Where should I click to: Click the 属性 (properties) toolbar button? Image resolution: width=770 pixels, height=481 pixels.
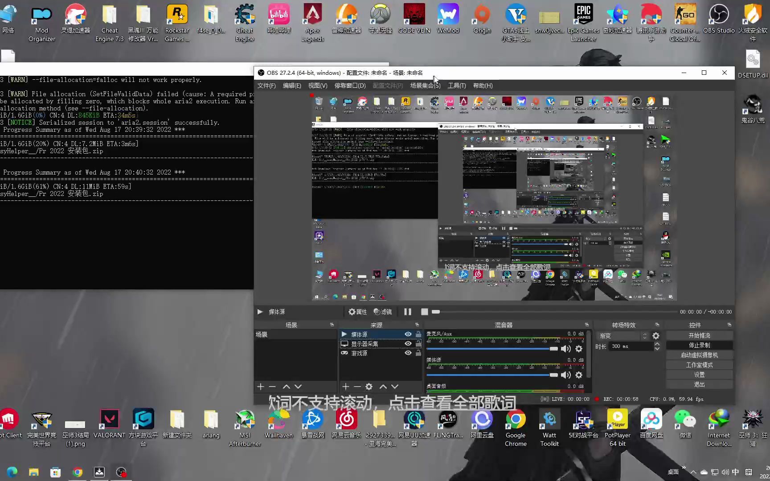pos(358,312)
